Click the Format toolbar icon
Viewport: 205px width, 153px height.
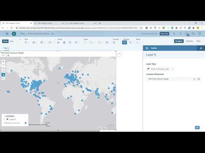click(x=114, y=42)
